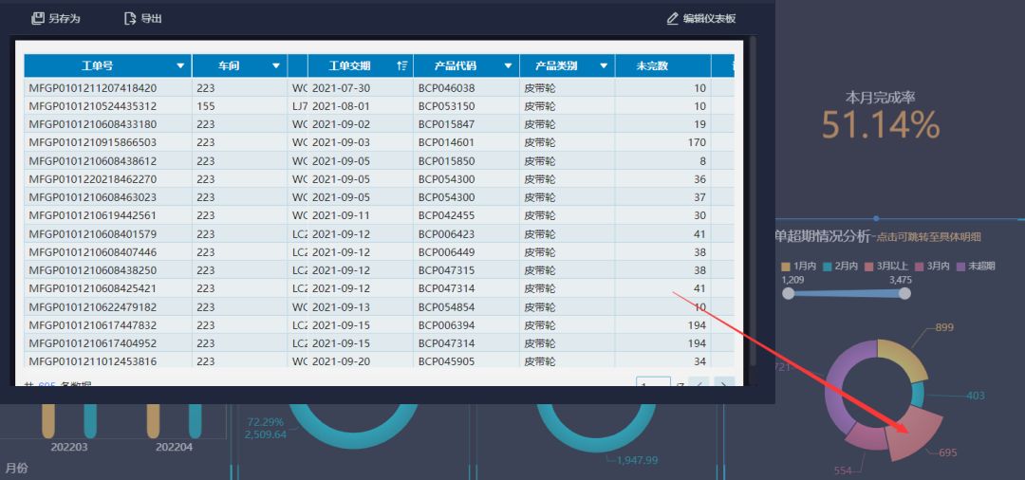Click workshop cell 155
The height and width of the screenshot is (480, 1025).
coord(205,106)
